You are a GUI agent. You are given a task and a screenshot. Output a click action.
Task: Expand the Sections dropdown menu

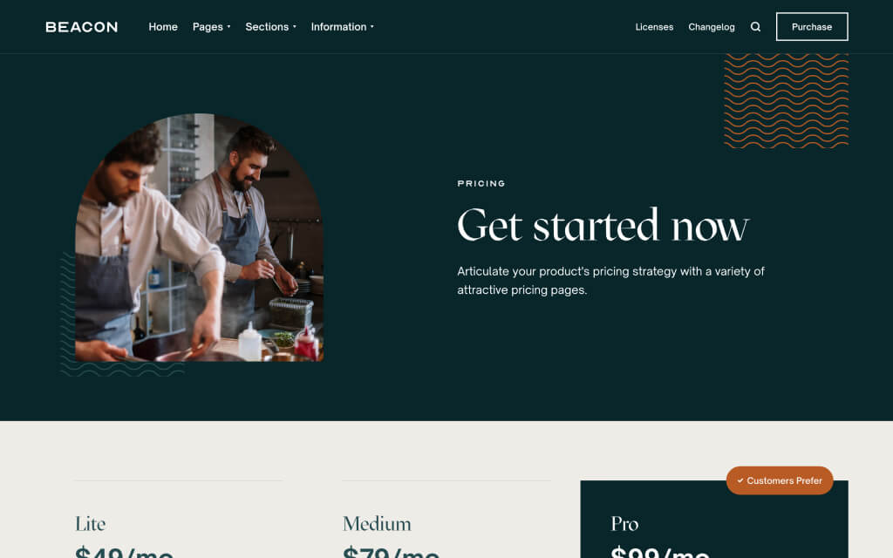pyautogui.click(x=270, y=27)
